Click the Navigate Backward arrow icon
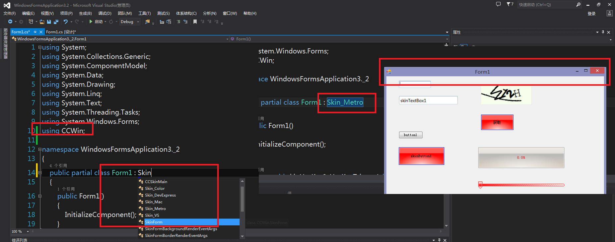615x242 pixels. coord(10,22)
